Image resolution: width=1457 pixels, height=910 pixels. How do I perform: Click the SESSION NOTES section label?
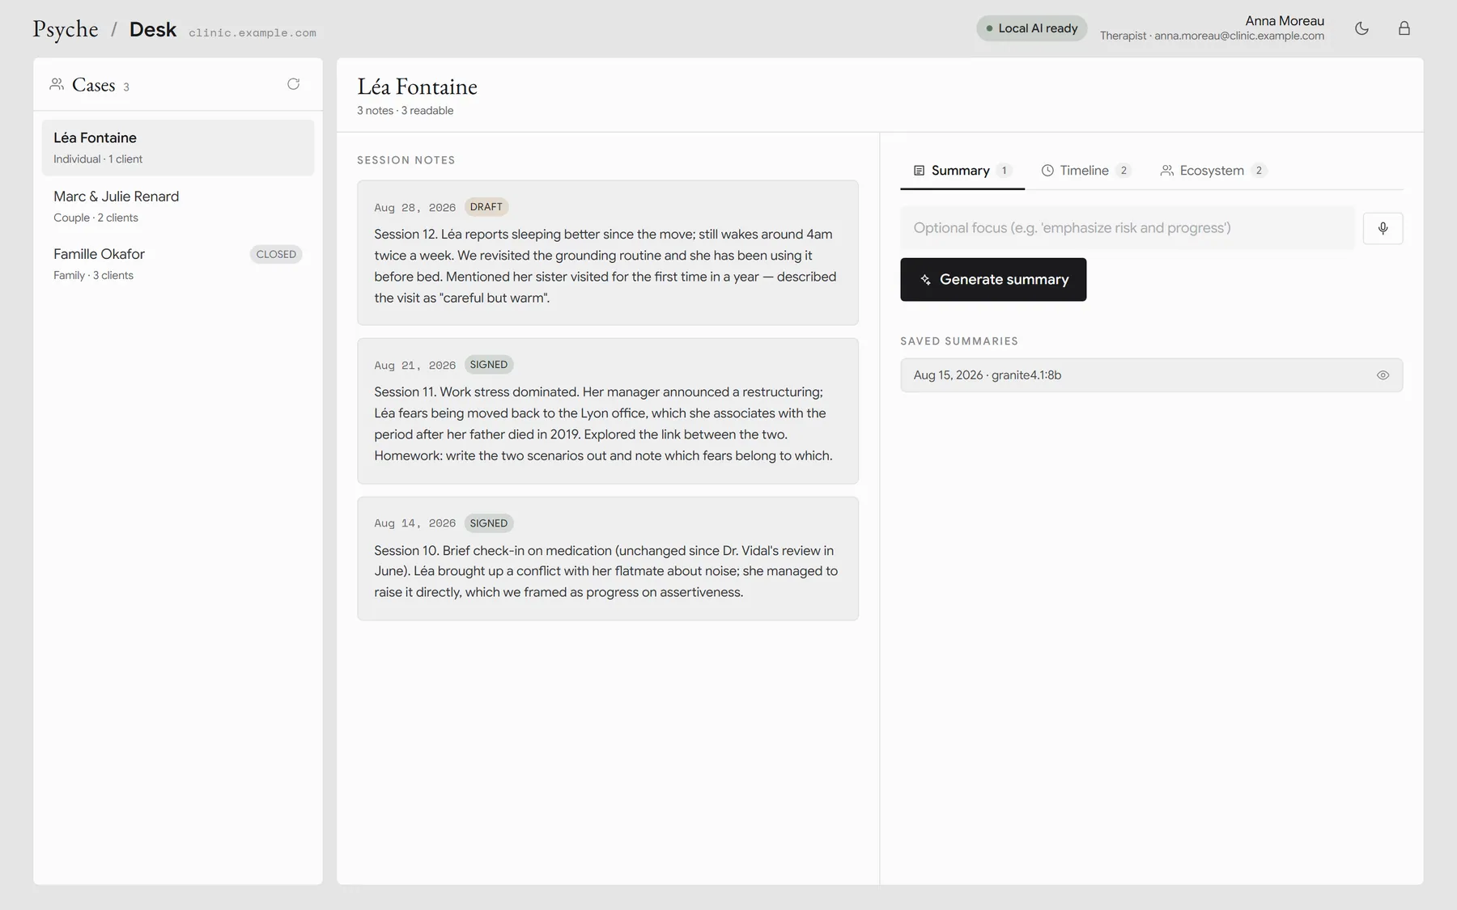(406, 160)
